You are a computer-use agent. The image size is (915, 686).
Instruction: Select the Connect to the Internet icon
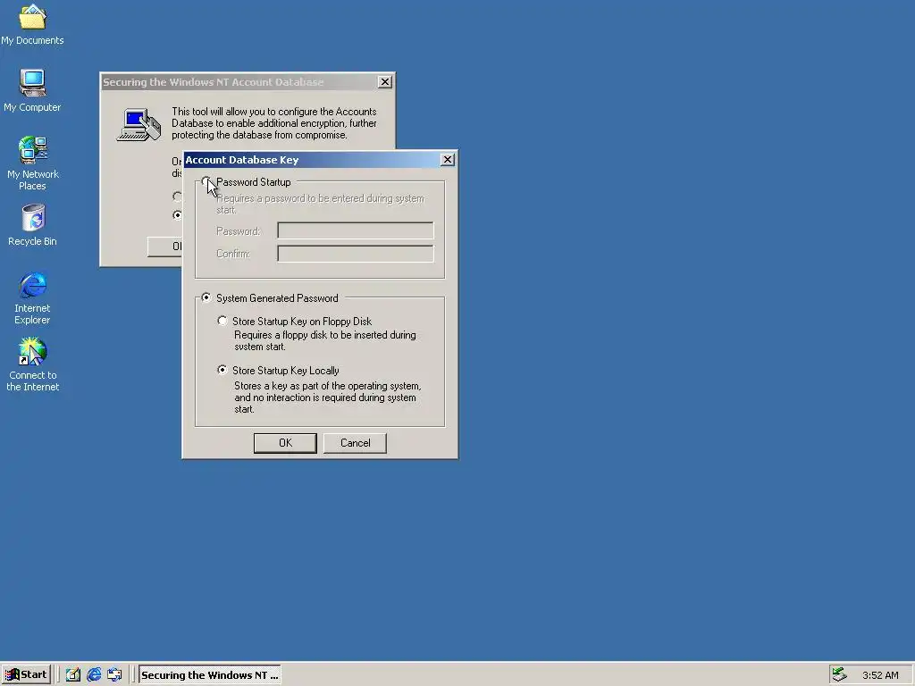[33, 364]
